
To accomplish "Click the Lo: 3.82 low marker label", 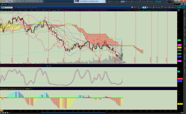I will pyautogui.click(x=123, y=62).
